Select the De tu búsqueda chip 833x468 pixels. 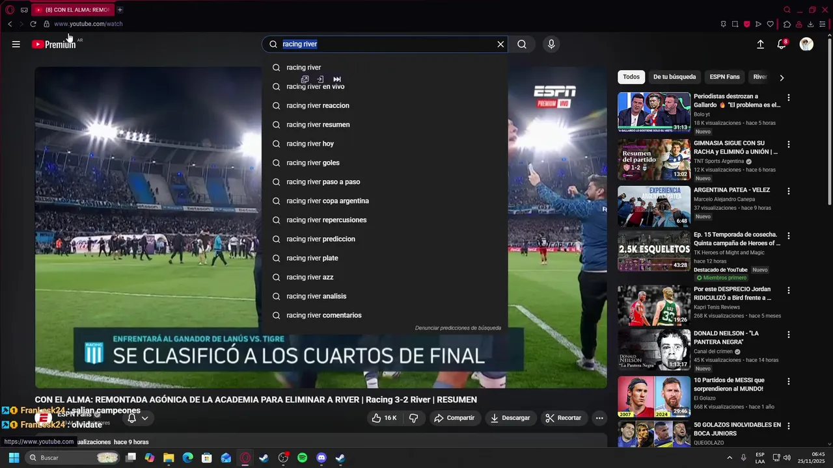click(675, 77)
